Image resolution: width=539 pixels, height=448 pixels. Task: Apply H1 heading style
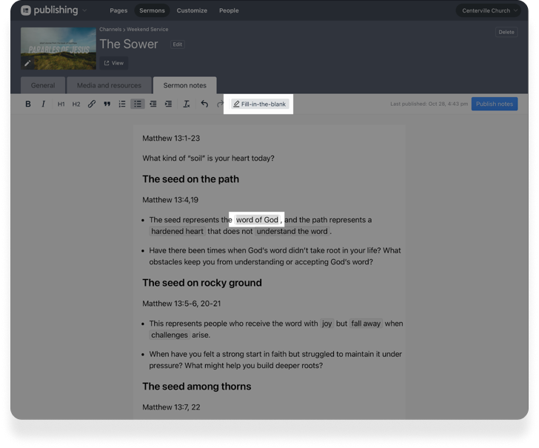pos(61,104)
